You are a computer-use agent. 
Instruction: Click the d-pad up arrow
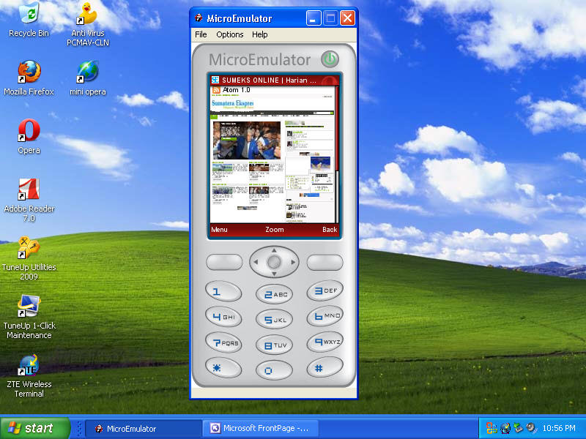point(274,250)
